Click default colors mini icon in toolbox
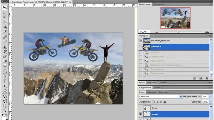214x120 pixels. [3, 115]
